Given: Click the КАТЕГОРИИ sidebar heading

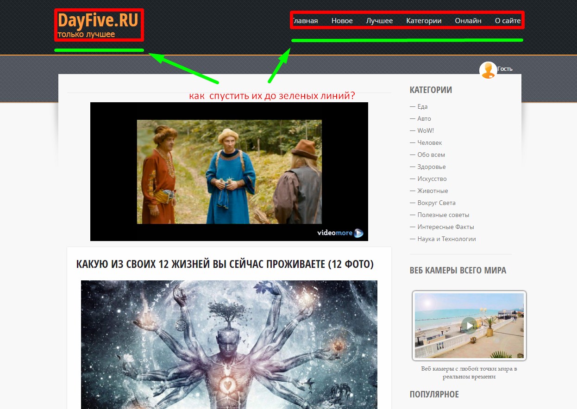Looking at the screenshot, I should (431, 90).
